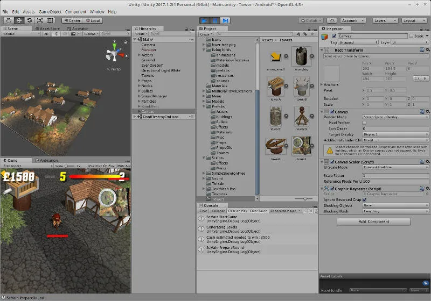Click Search by Label icon in Project
The width and height of the screenshot is (431, 301).
click(x=305, y=34)
